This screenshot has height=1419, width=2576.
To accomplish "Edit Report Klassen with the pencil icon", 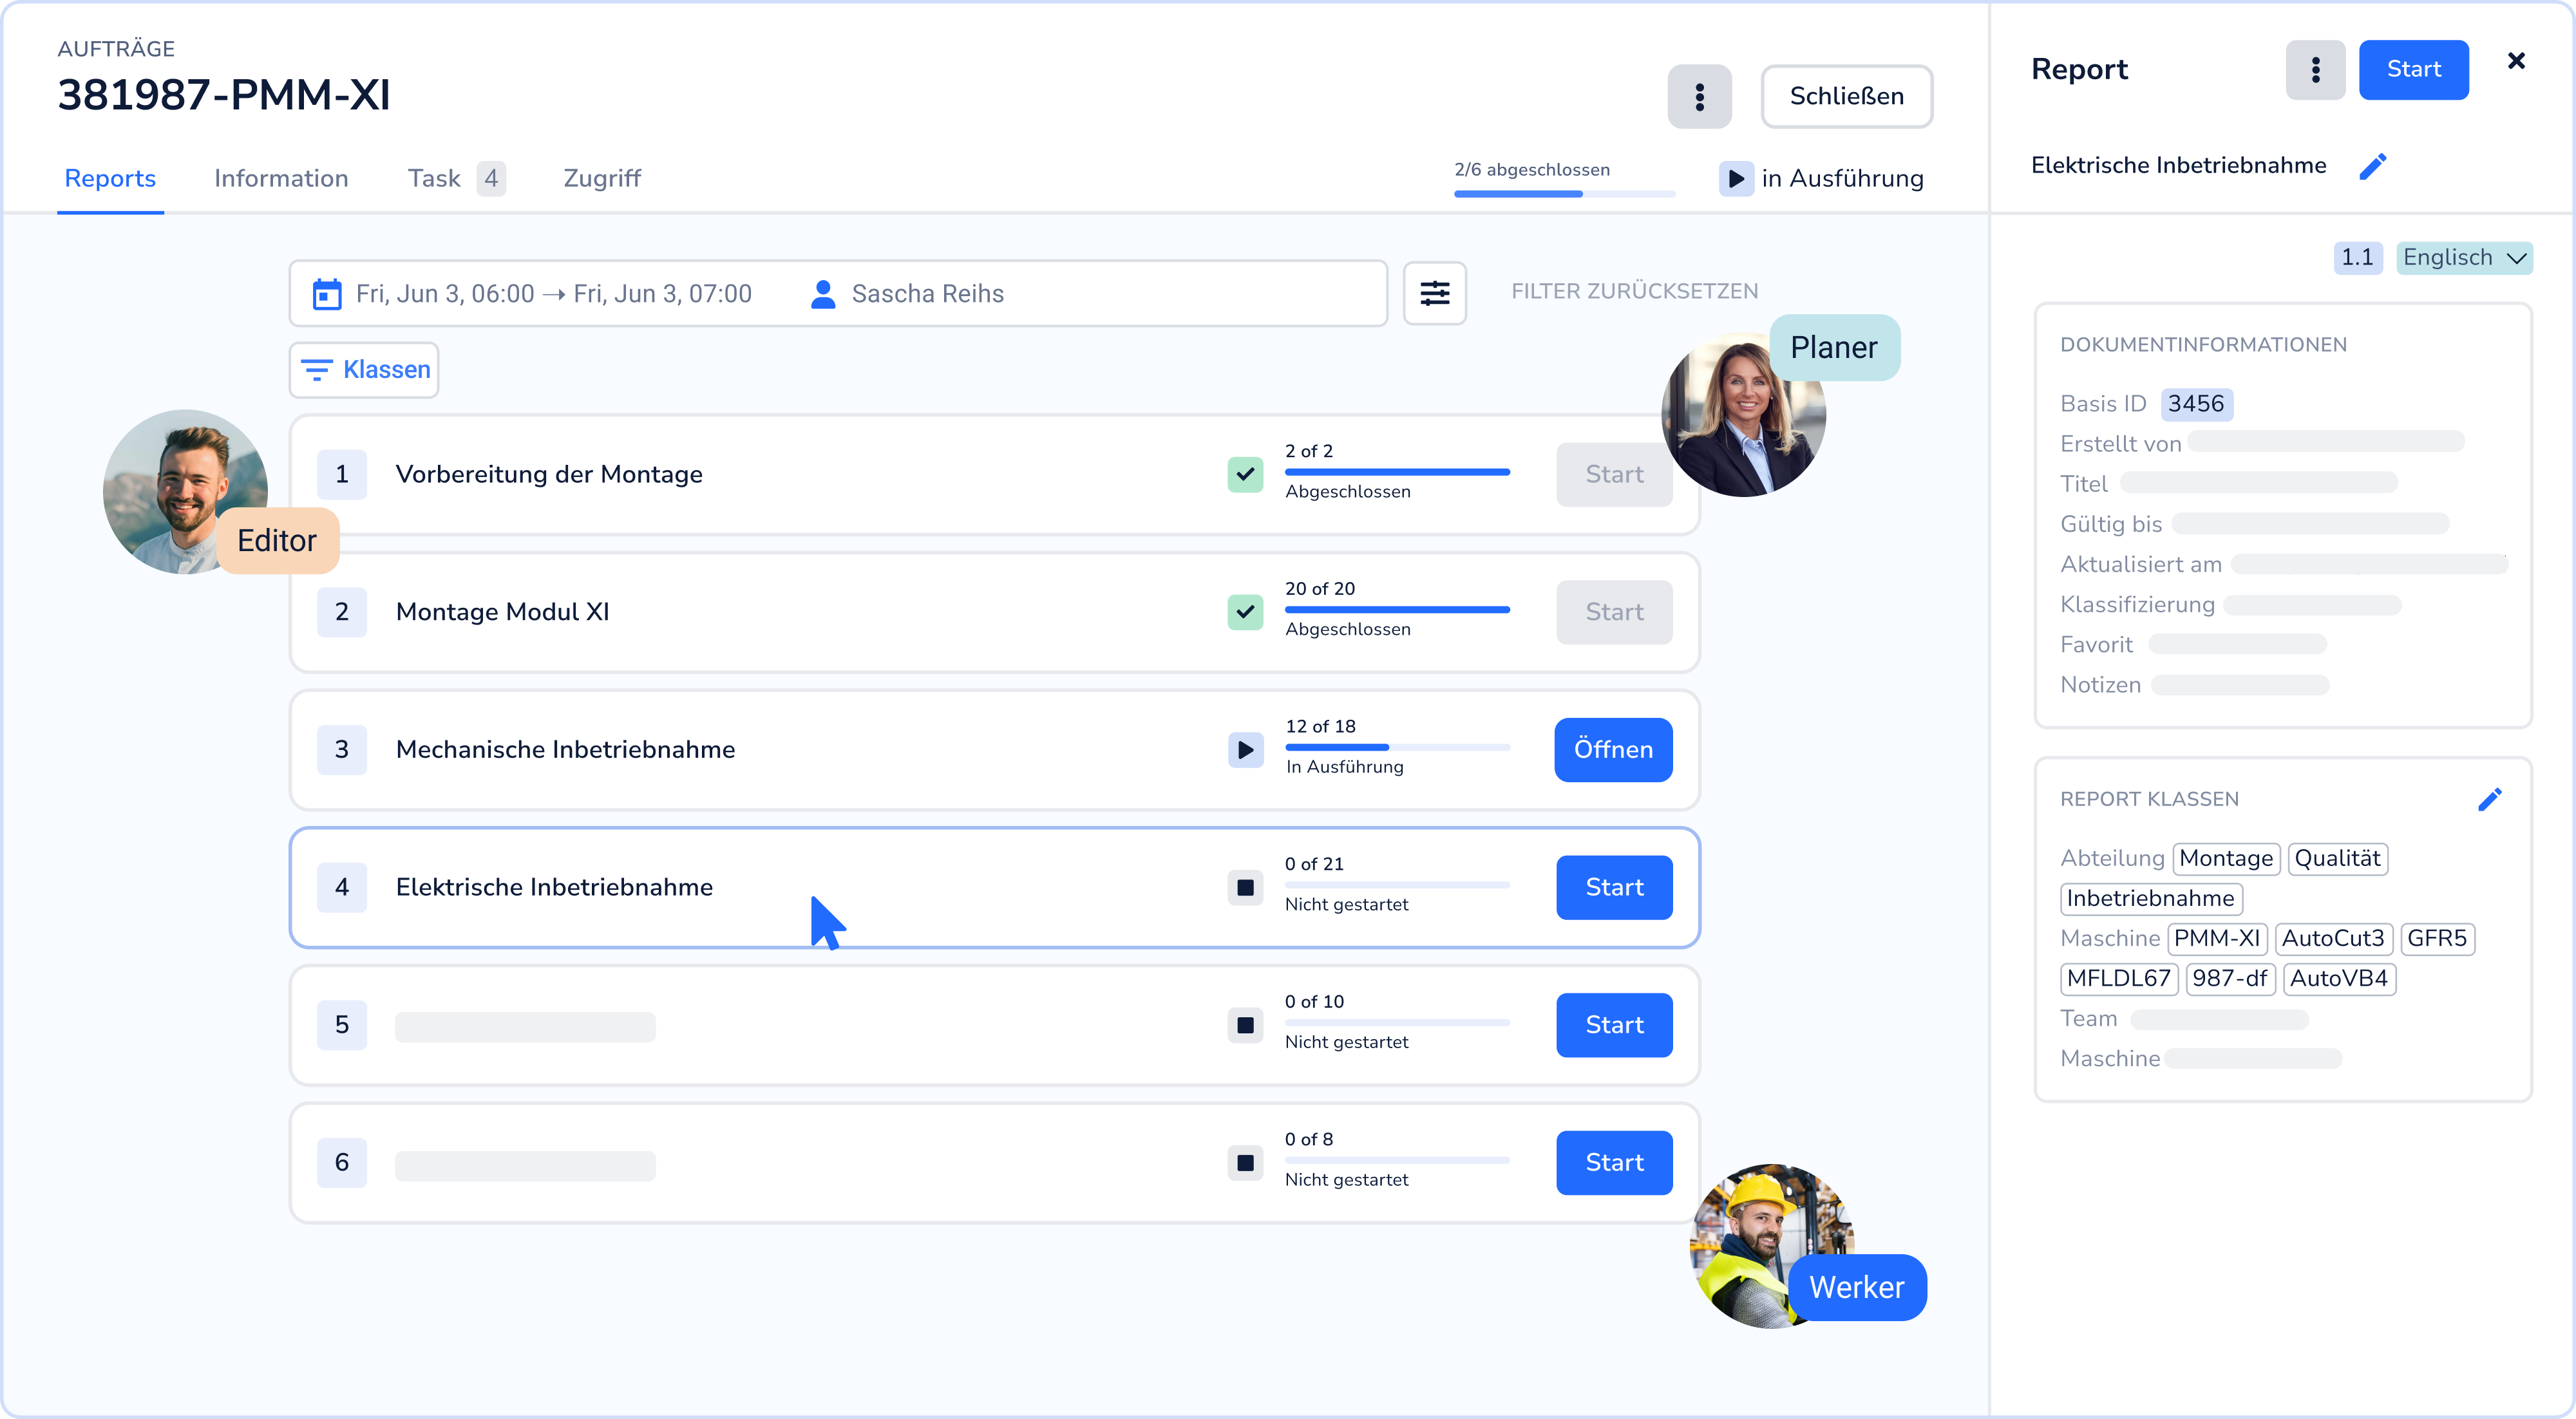I will point(2489,799).
